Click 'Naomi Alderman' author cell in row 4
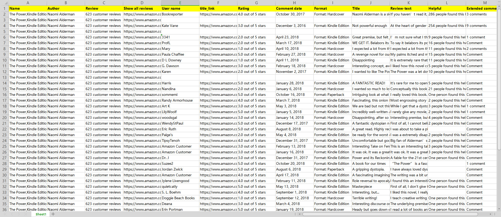 pos(66,26)
